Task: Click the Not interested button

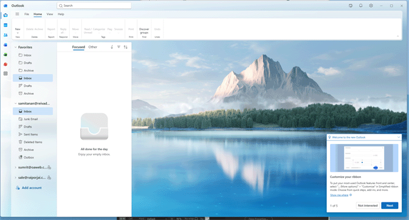Action: point(368,205)
